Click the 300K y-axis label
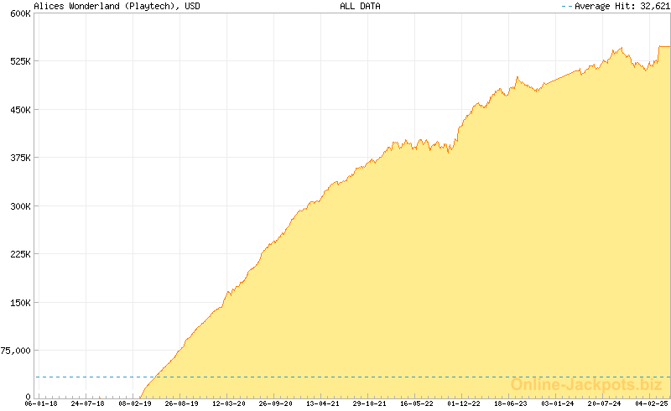This screenshot has height=411, width=671. tap(18, 206)
